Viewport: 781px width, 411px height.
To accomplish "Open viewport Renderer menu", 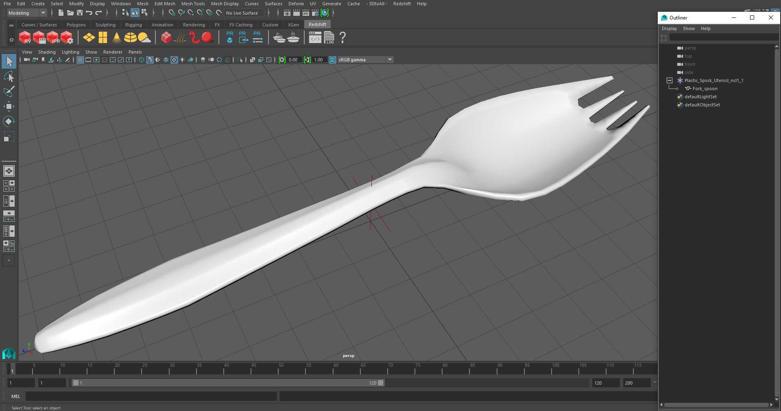I will [113, 52].
